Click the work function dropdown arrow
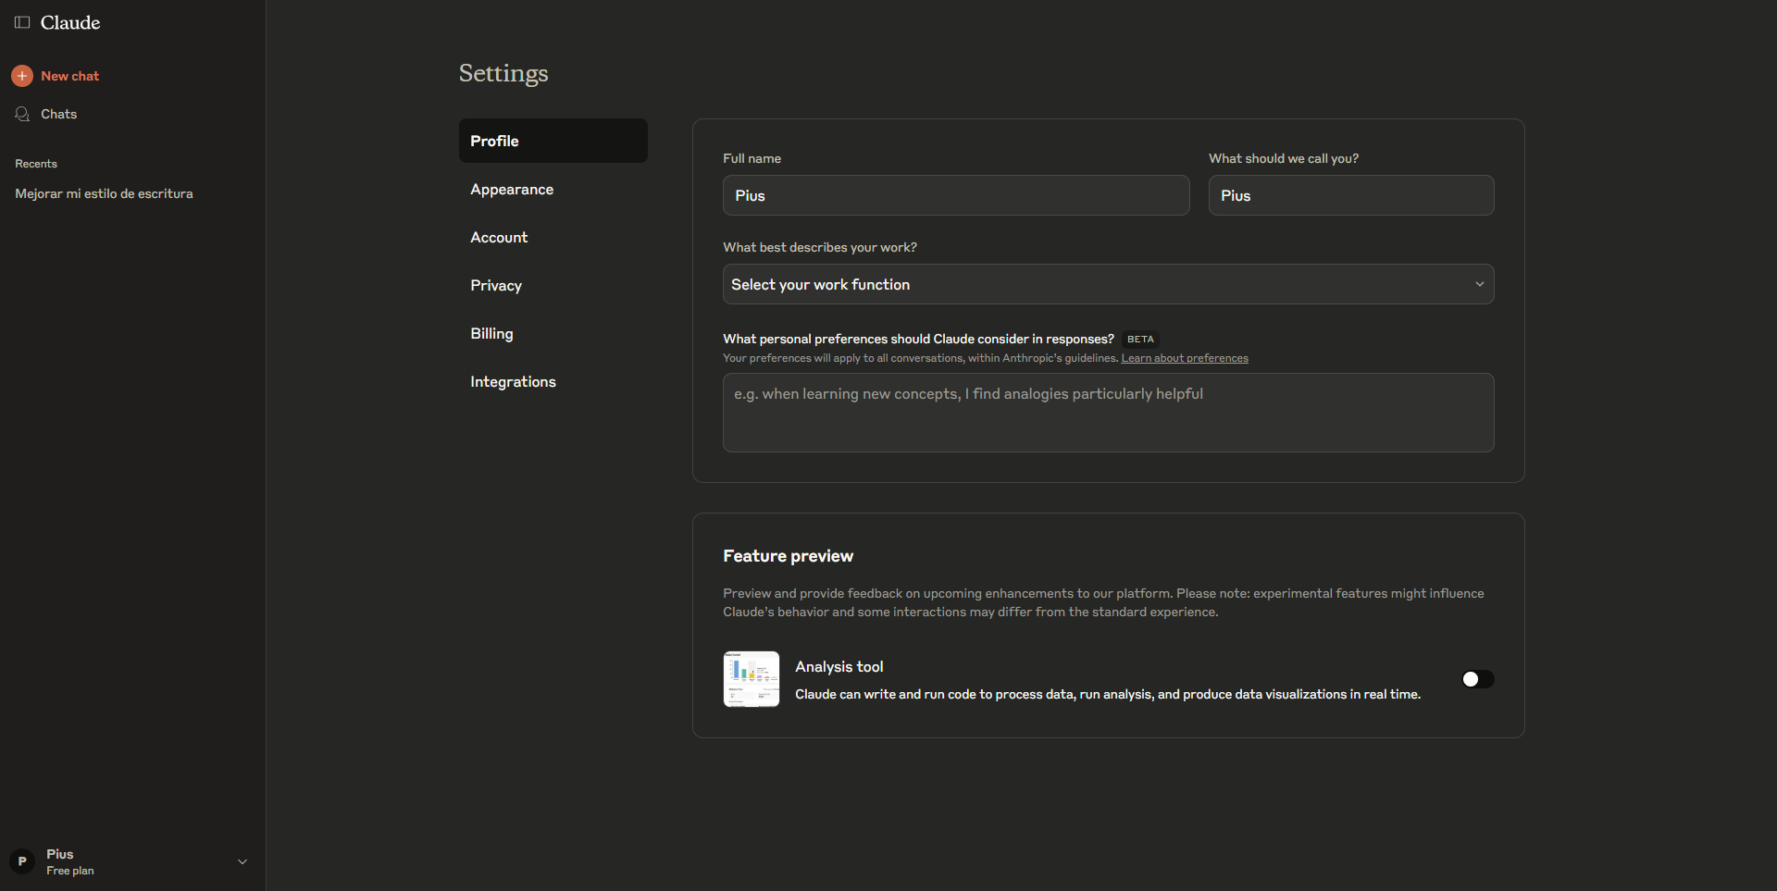Screen dimensions: 1777x891 tap(1479, 284)
